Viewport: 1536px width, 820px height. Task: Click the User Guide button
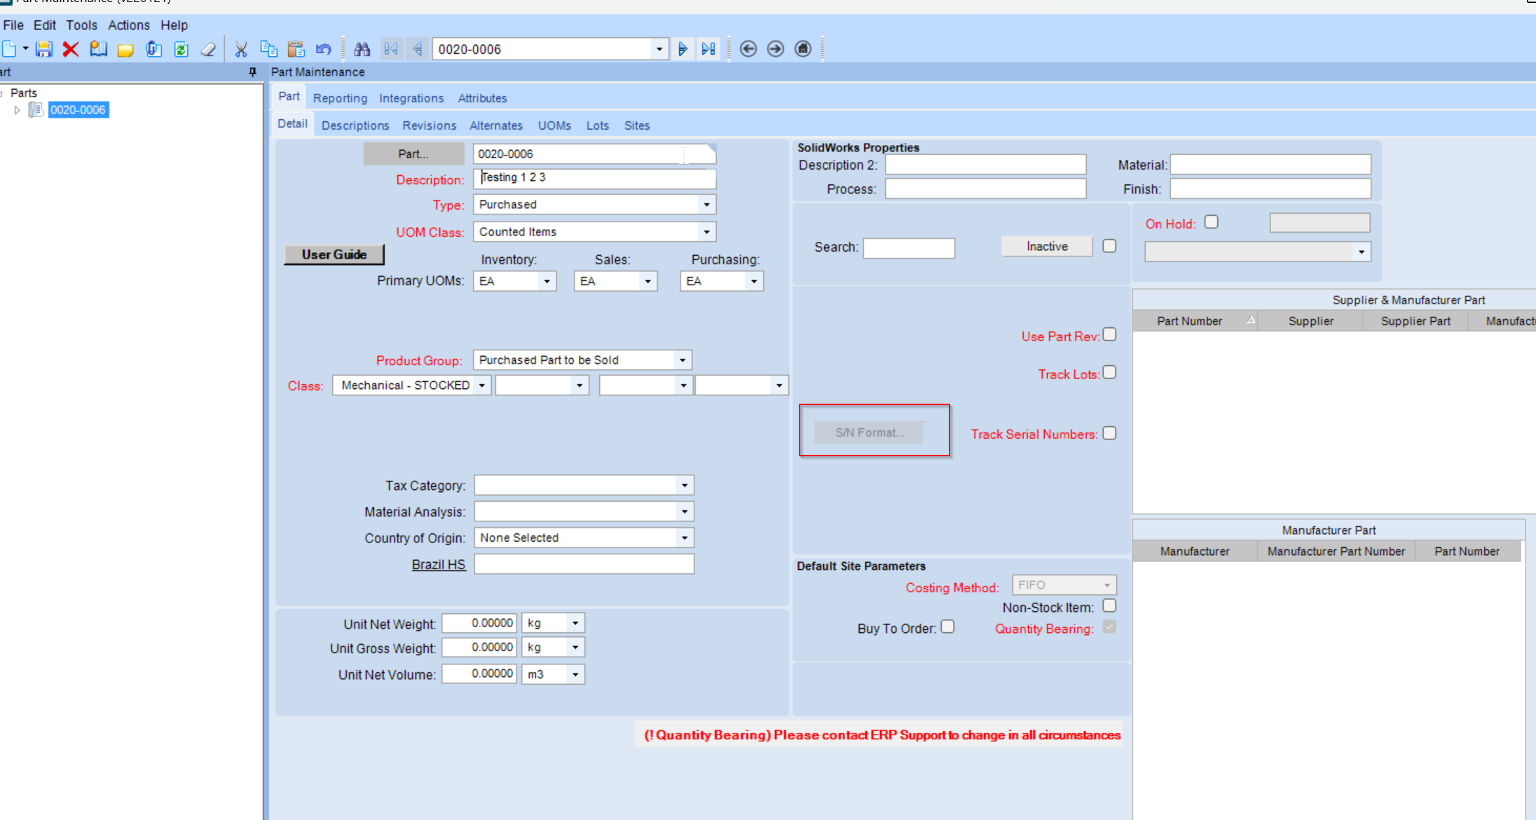(x=334, y=254)
